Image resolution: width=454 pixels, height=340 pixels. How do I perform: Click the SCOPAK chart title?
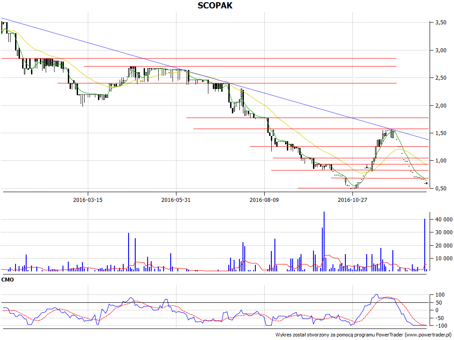tap(215, 5)
